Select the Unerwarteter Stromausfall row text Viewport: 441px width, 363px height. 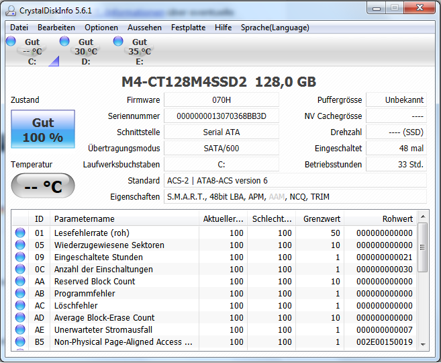click(x=103, y=330)
